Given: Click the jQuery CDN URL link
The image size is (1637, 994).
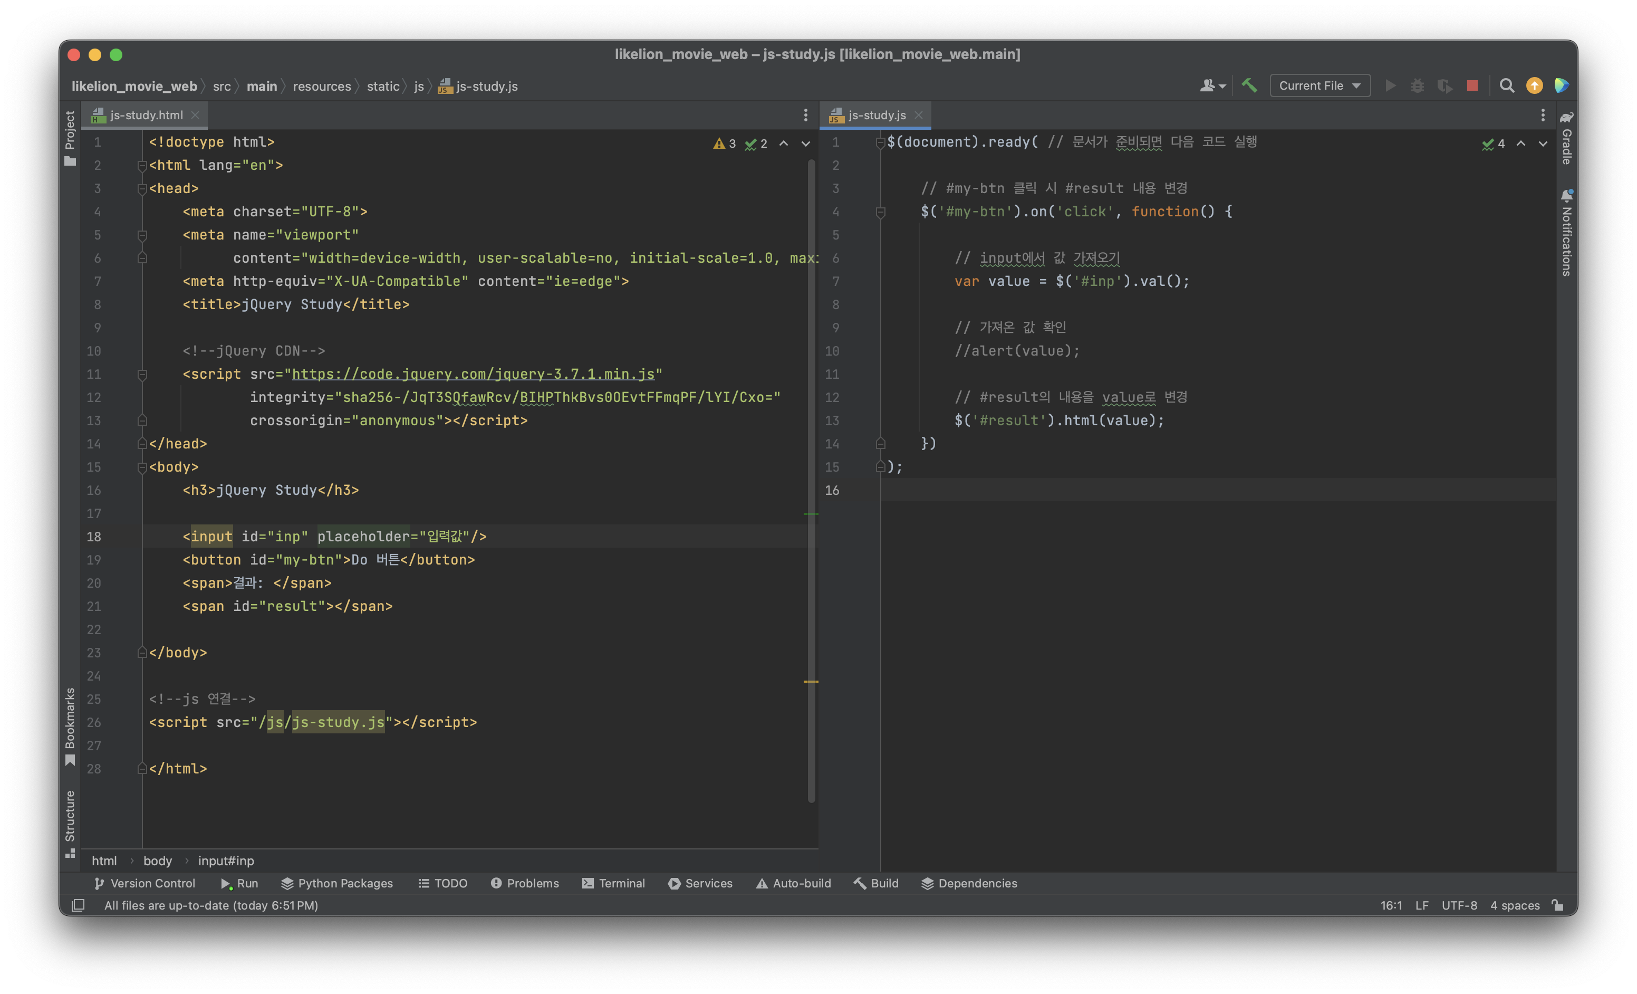Looking at the screenshot, I should click(x=473, y=374).
